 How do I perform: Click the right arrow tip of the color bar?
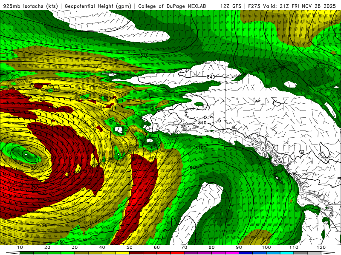click(x=328, y=253)
